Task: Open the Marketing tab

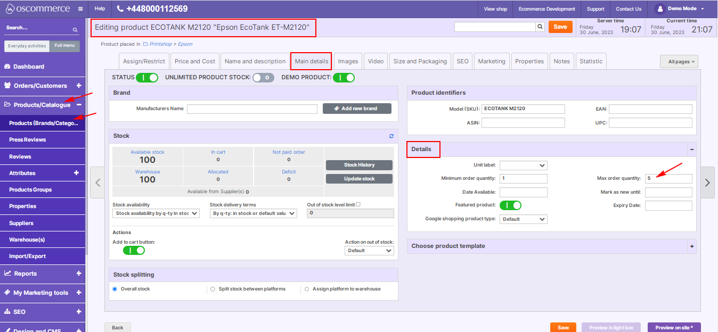Action: 492,61
